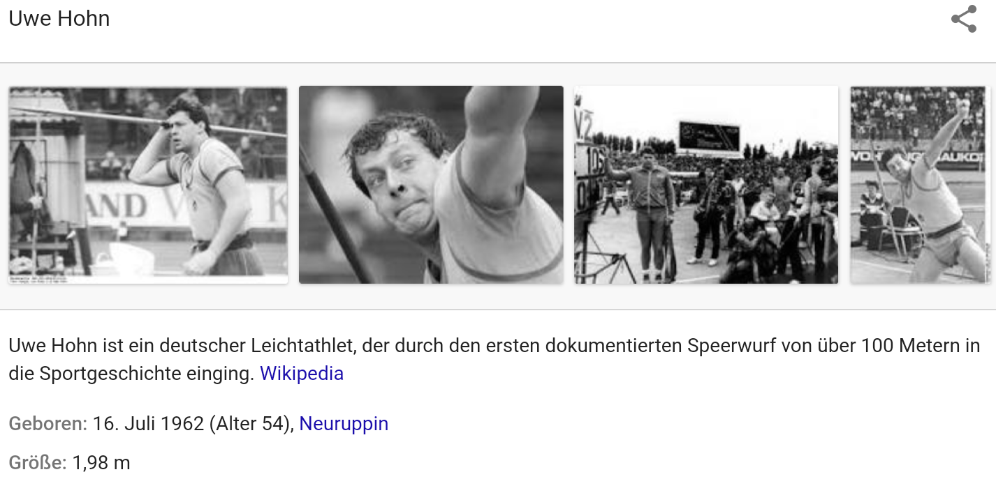The height and width of the screenshot is (479, 996).
Task: Click the birth date 16. Juli 1962
Action: click(x=148, y=423)
